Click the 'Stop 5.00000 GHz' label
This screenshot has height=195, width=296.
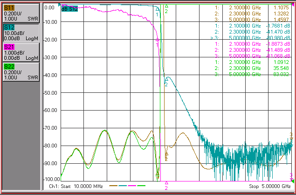click(270, 186)
